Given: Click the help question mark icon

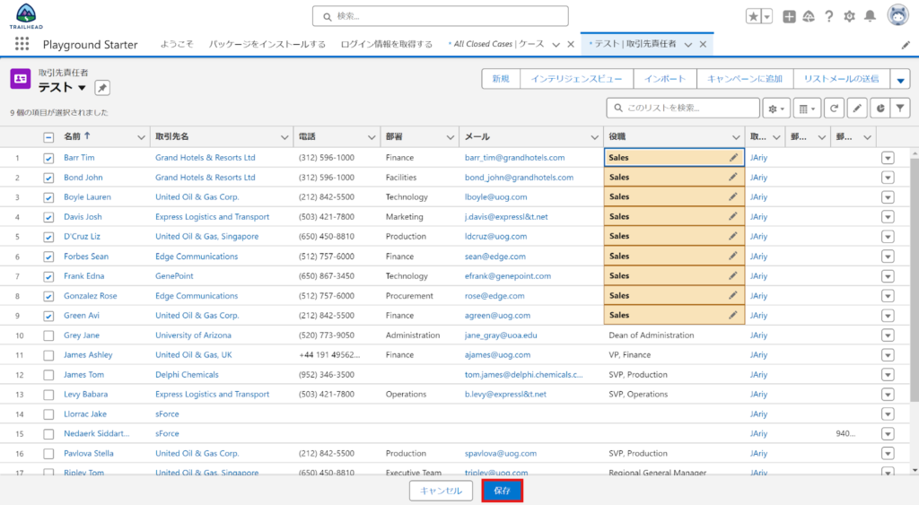Looking at the screenshot, I should 828,16.
